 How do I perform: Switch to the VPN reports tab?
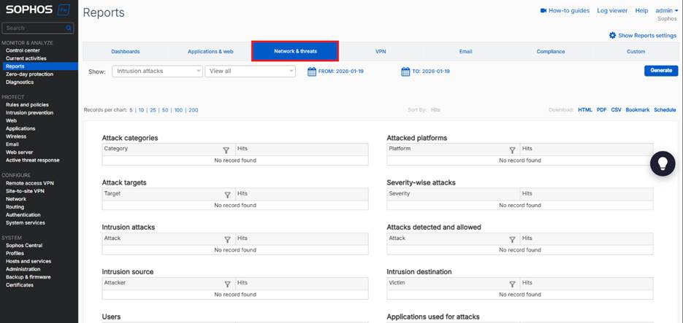click(381, 52)
